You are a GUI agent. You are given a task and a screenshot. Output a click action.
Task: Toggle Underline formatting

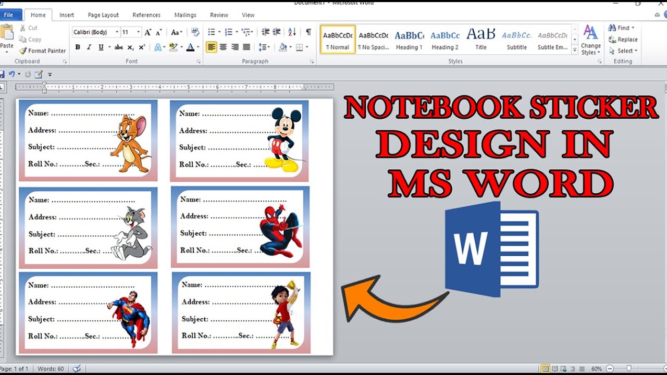coord(101,47)
